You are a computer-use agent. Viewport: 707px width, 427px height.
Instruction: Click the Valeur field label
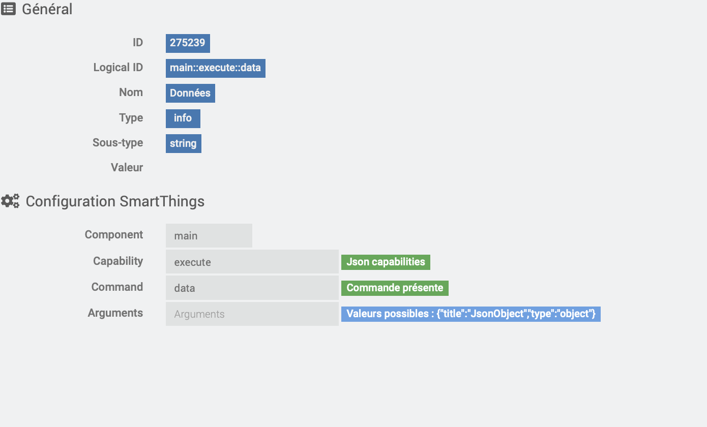(127, 168)
